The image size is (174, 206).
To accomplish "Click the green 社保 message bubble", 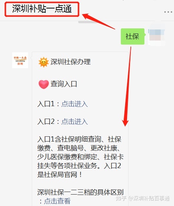I will tap(133, 36).
